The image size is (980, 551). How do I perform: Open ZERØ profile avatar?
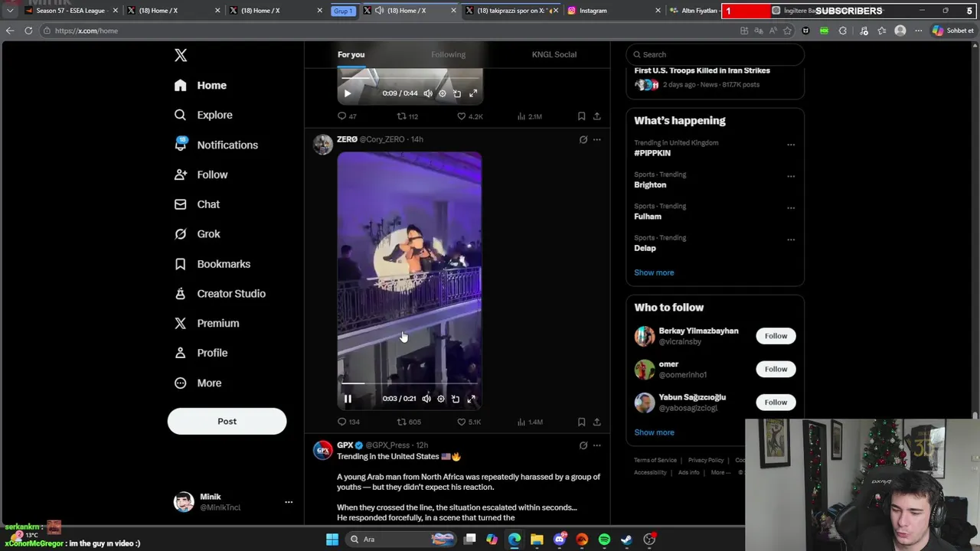tap(322, 144)
